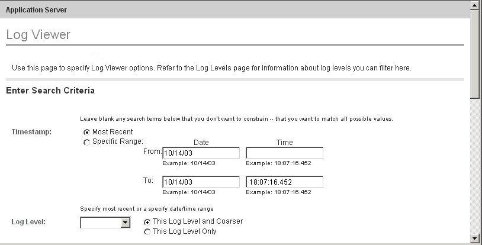Click the Timestamp field label

pos(31,132)
